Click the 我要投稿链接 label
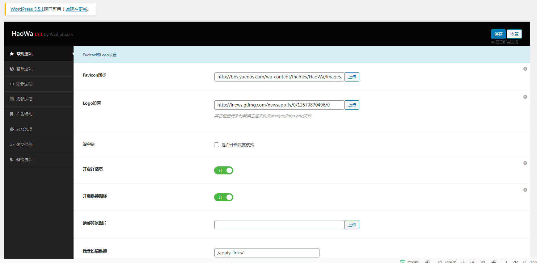The width and height of the screenshot is (537, 263). coord(95,251)
